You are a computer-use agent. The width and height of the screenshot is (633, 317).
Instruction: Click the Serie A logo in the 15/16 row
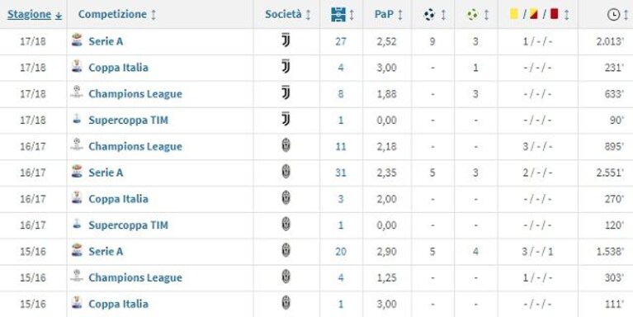[x=77, y=251]
